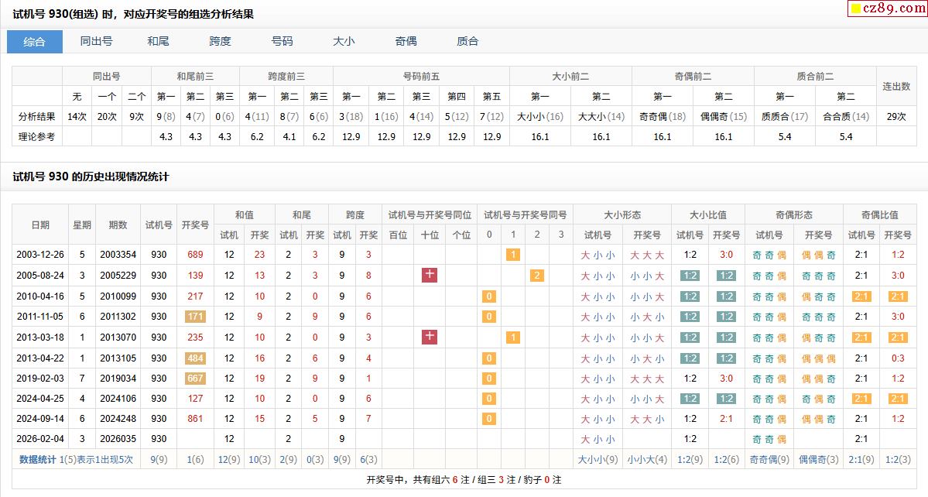This screenshot has height=497, width=928.
Task: Open the 质合 tab
Action: pos(468,42)
